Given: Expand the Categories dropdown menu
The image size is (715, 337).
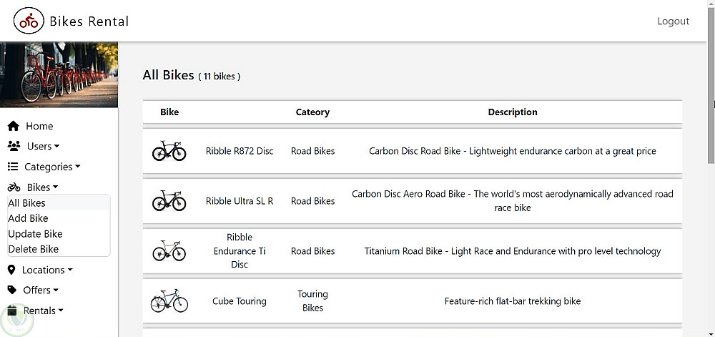Looking at the screenshot, I should [52, 167].
